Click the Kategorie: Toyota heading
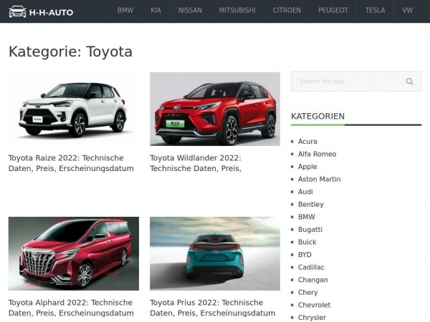This screenshot has height=322, width=430. pyautogui.click(x=70, y=52)
